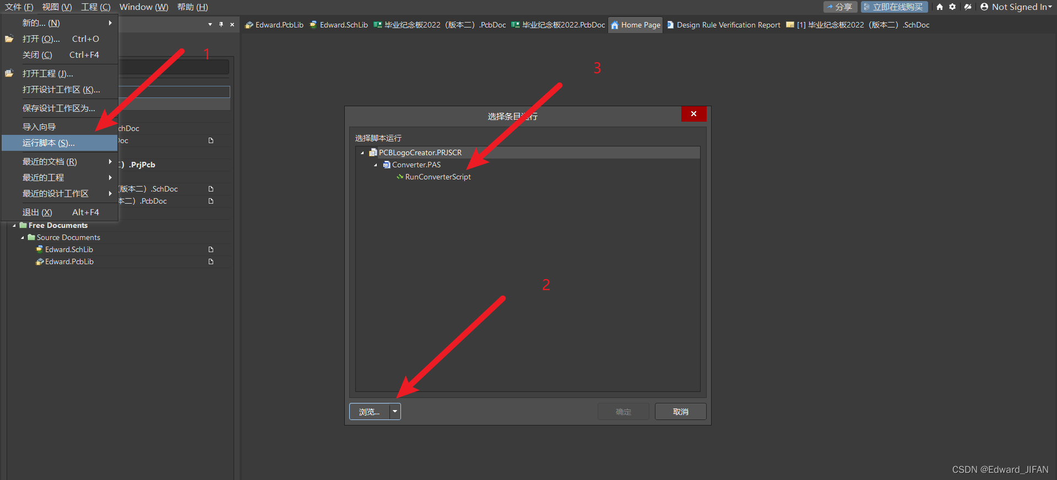Select 打开工程 (J)... menu entry

click(x=59, y=74)
